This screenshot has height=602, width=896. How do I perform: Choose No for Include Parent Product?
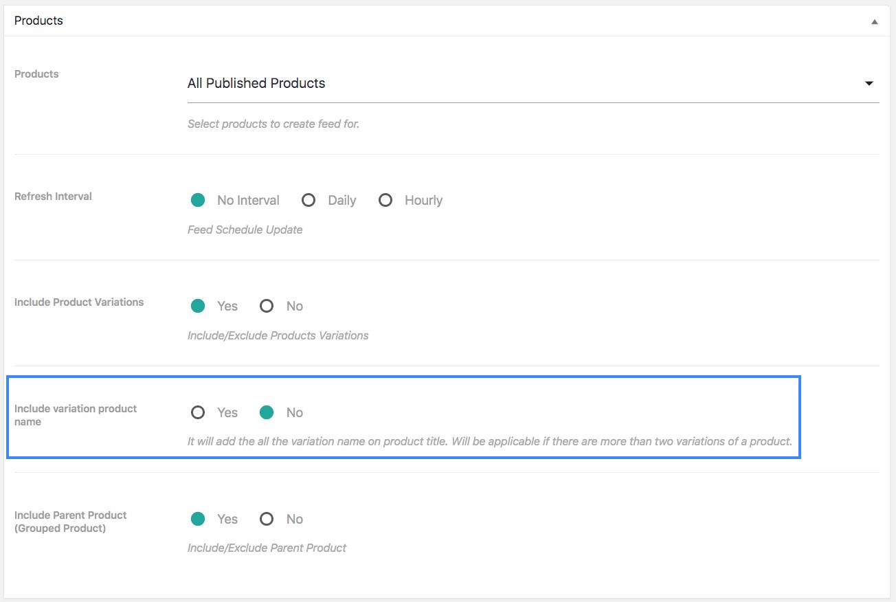267,519
